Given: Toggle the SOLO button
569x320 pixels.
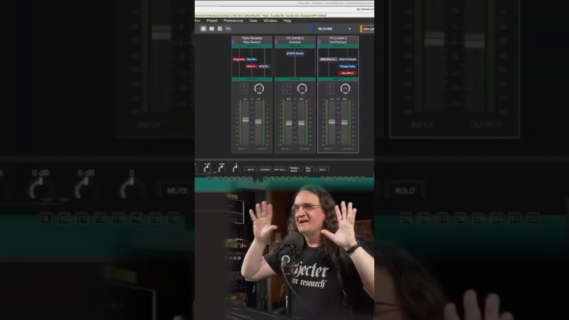Looking at the screenshot, I should click(x=323, y=170).
